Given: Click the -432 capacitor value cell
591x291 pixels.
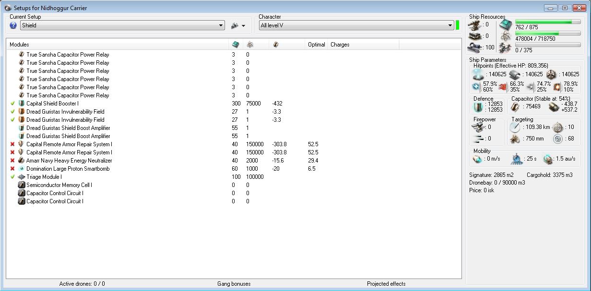Looking at the screenshot, I should (x=276, y=104).
